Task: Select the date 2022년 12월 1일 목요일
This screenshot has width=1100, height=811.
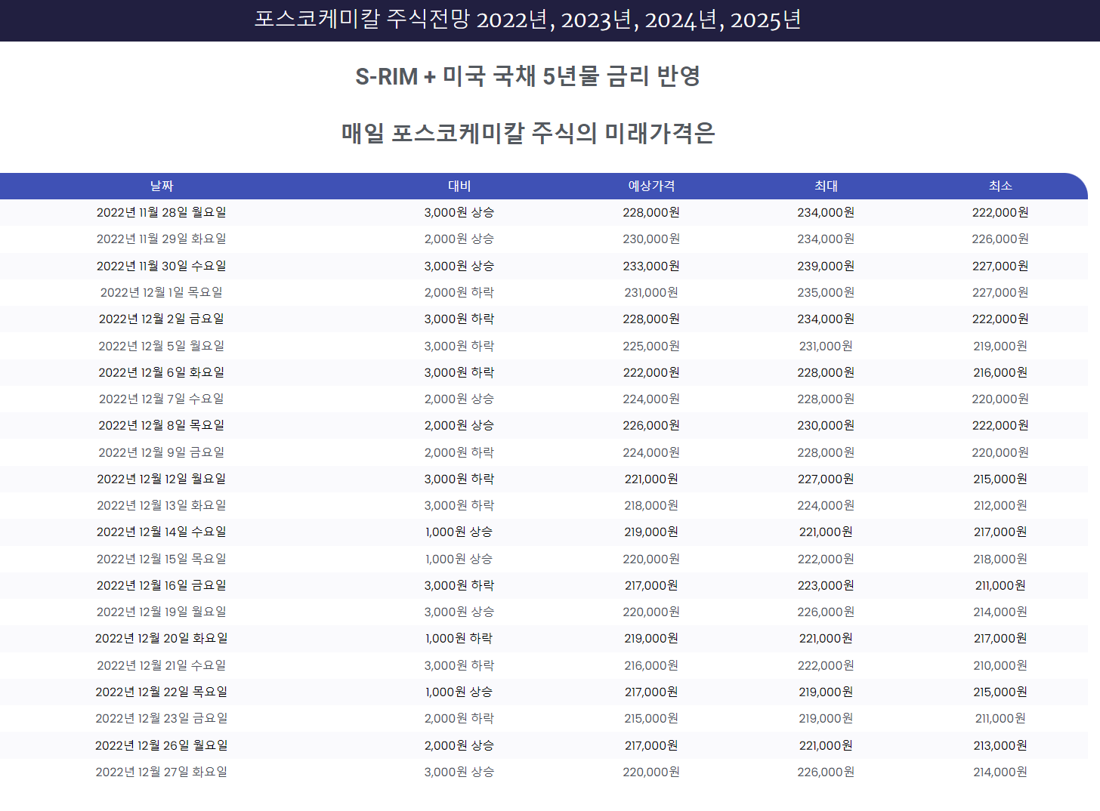Action: click(162, 292)
